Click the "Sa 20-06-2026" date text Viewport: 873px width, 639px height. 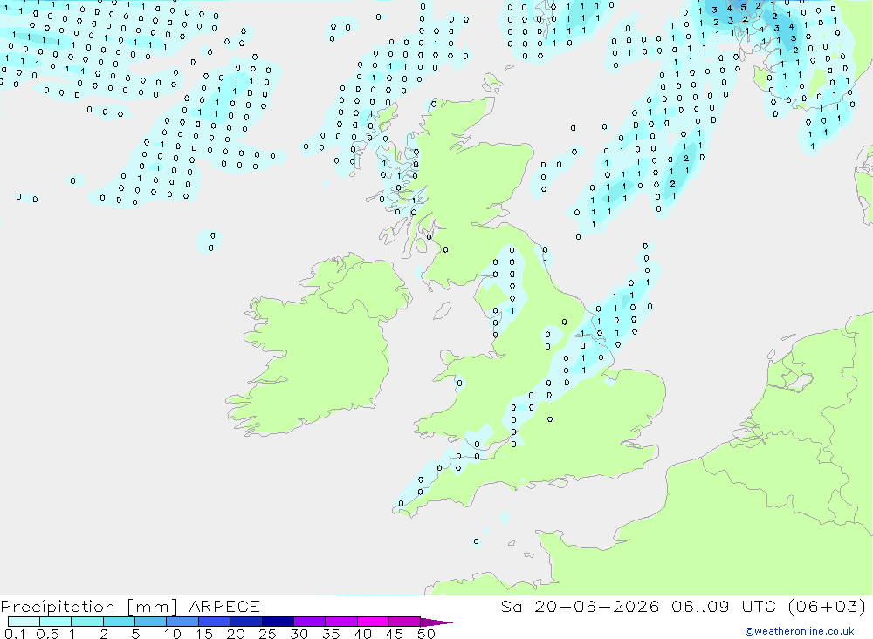(x=581, y=606)
